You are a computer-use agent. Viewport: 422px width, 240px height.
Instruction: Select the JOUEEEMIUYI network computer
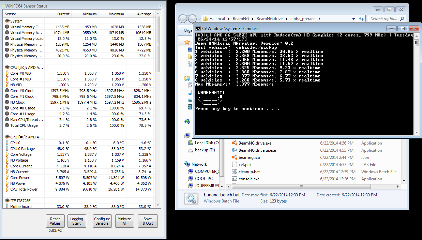(x=204, y=186)
